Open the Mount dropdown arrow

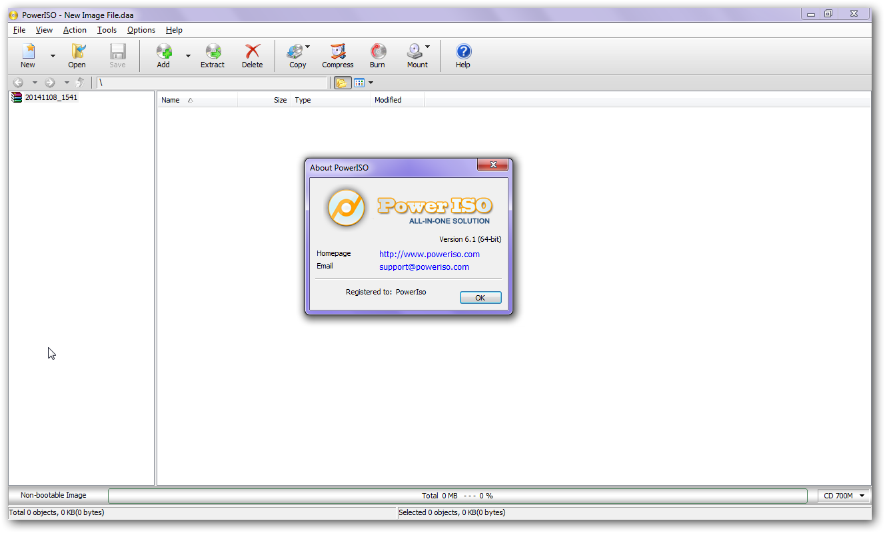[427, 47]
